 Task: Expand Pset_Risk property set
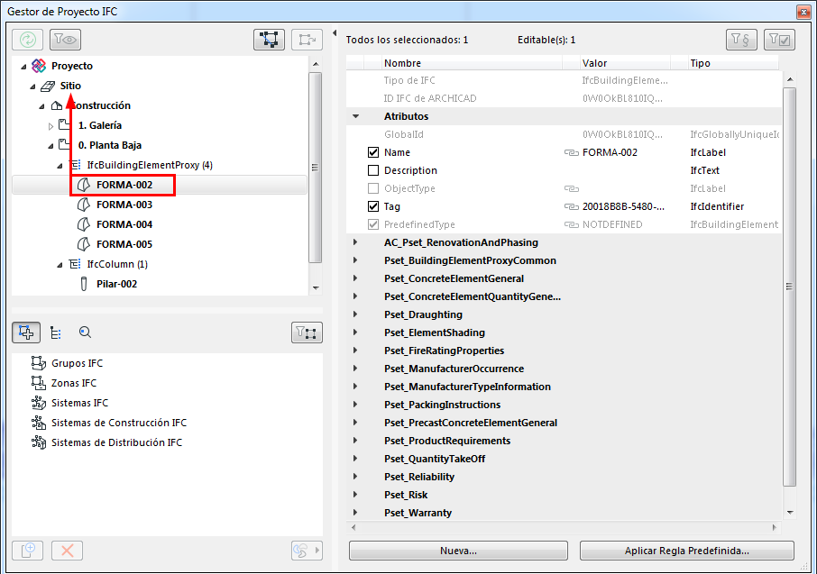point(355,495)
